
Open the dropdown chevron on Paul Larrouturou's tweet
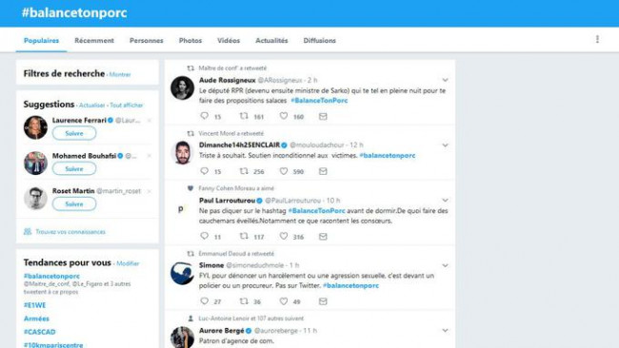pos(445,201)
